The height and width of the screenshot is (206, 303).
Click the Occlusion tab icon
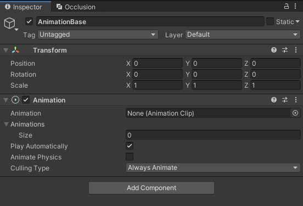59,7
